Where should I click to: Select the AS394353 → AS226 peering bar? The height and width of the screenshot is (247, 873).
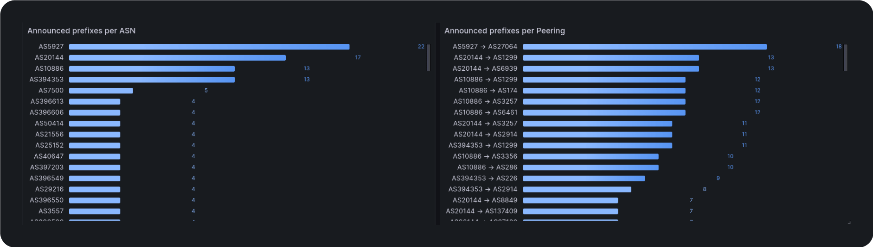pyautogui.click(x=584, y=178)
